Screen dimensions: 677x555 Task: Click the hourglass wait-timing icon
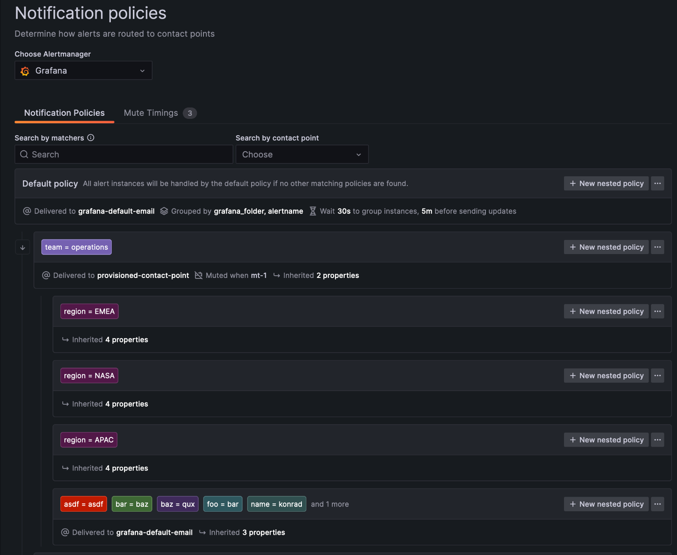(x=313, y=211)
